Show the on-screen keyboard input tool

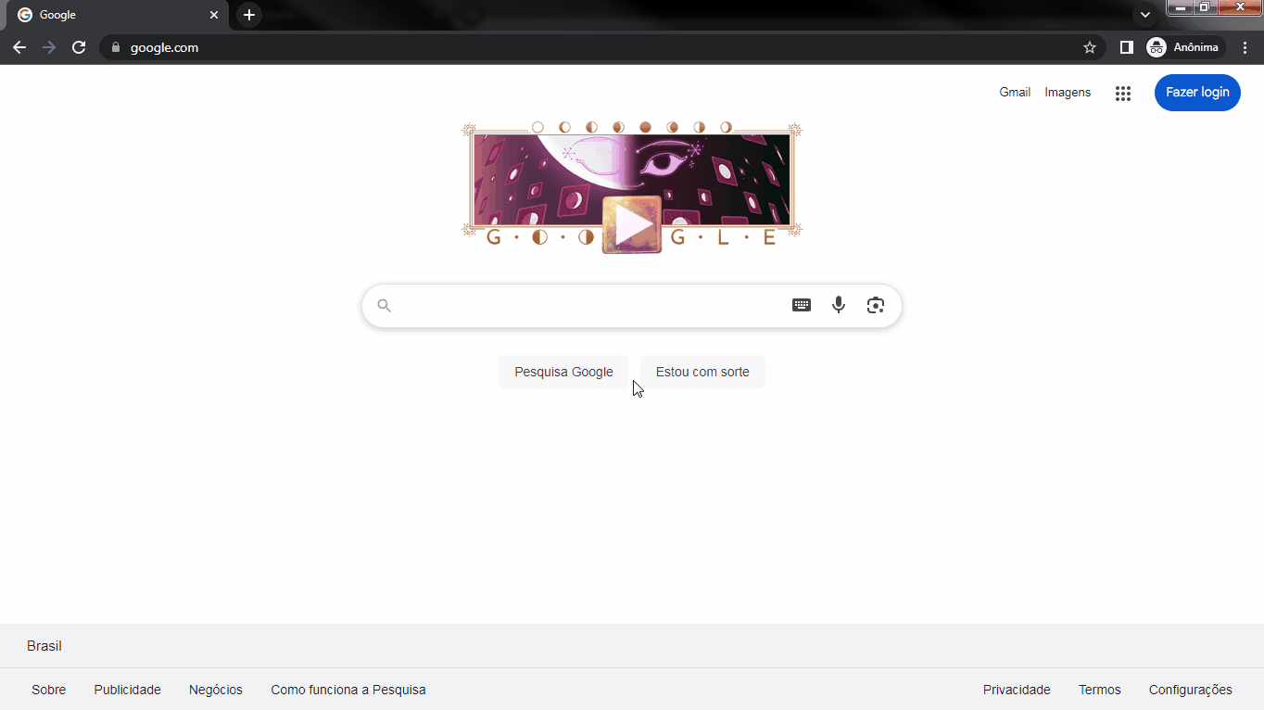click(x=802, y=305)
